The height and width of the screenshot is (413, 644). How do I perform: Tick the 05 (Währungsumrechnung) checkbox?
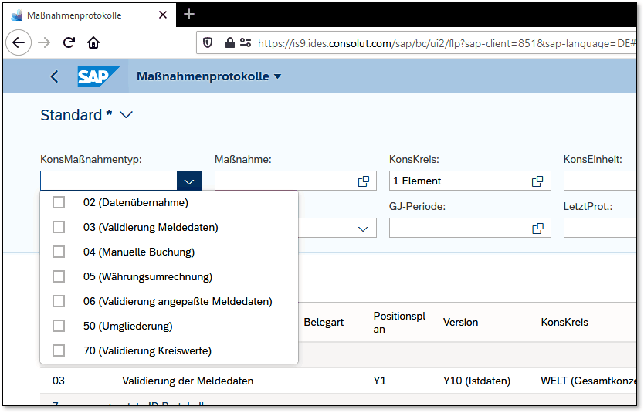pos(59,276)
